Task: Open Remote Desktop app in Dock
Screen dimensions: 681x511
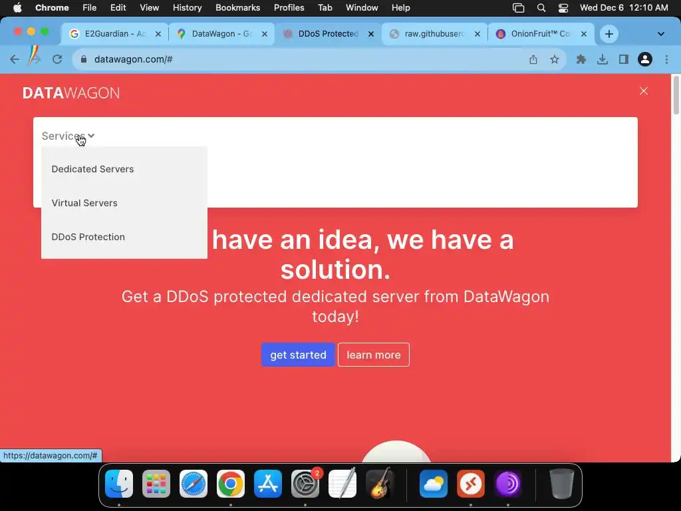Action: coord(471,484)
